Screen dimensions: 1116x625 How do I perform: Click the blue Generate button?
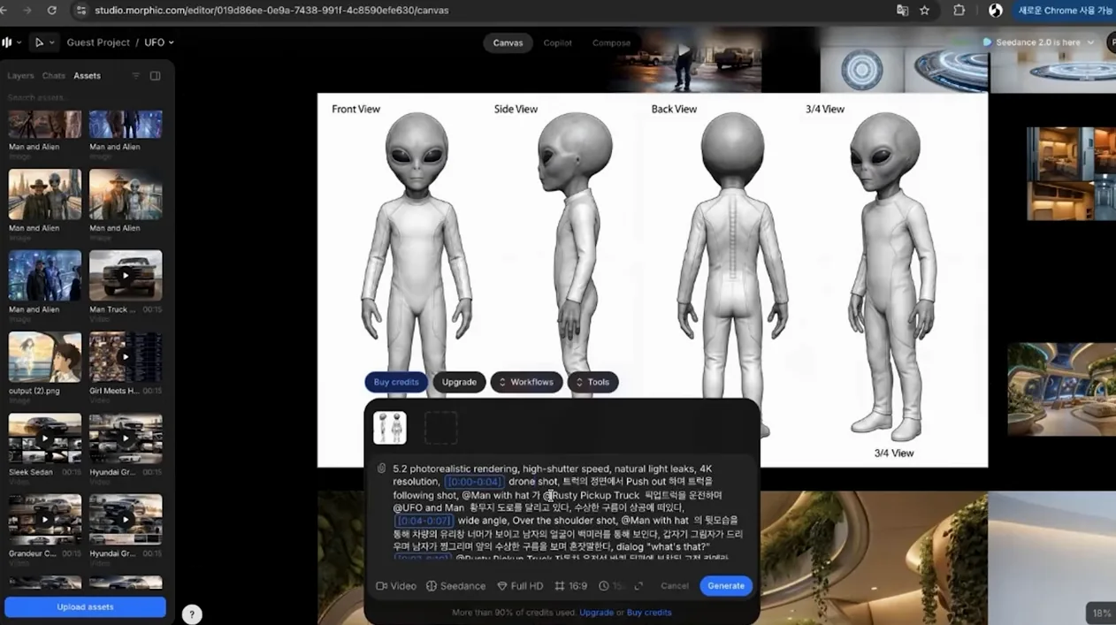(x=726, y=586)
